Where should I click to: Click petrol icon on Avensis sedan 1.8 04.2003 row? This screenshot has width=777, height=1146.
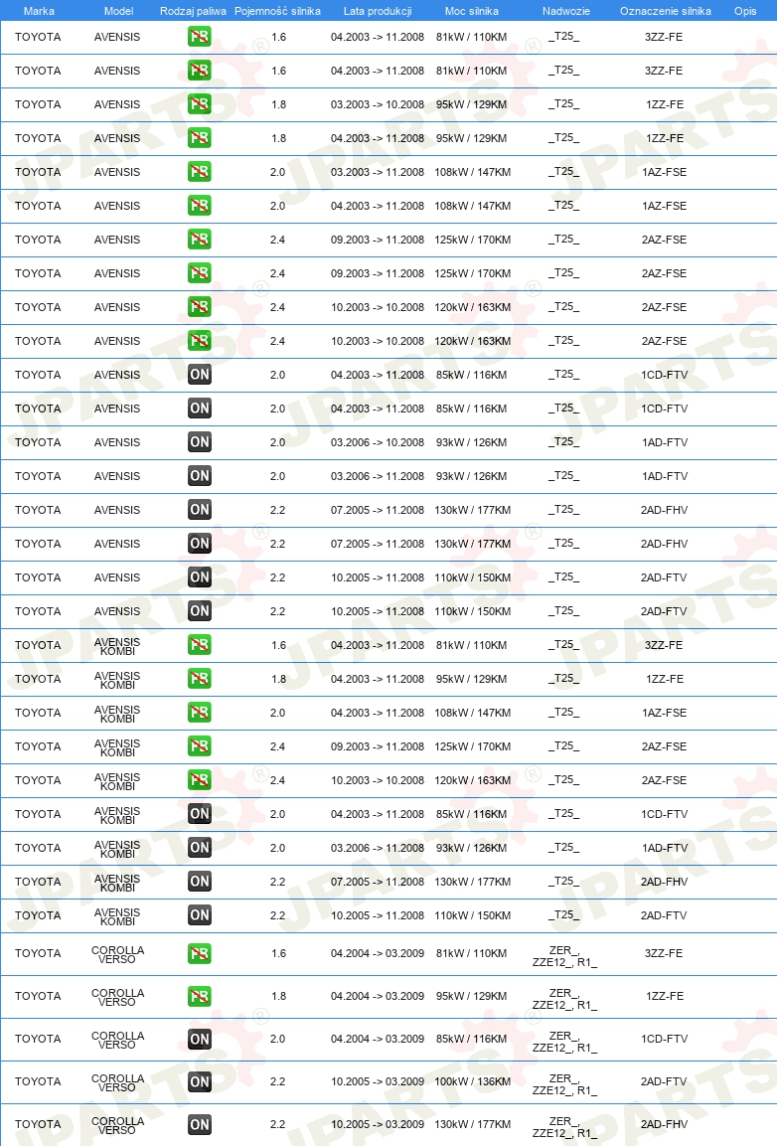click(x=200, y=138)
